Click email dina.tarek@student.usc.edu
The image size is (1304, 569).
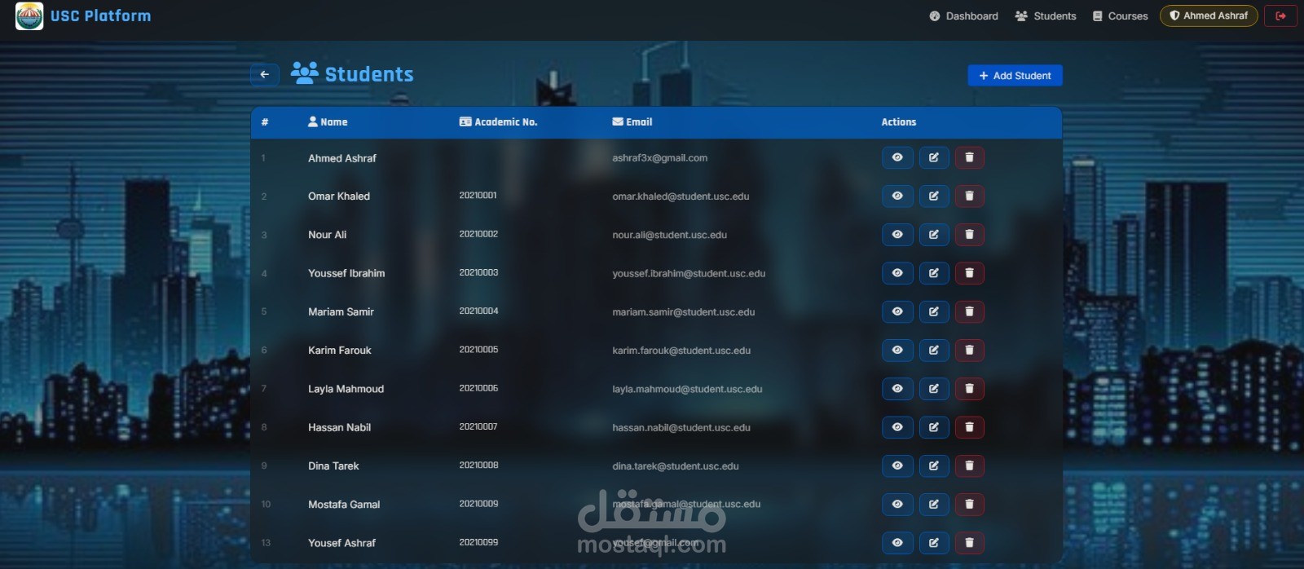pos(676,466)
